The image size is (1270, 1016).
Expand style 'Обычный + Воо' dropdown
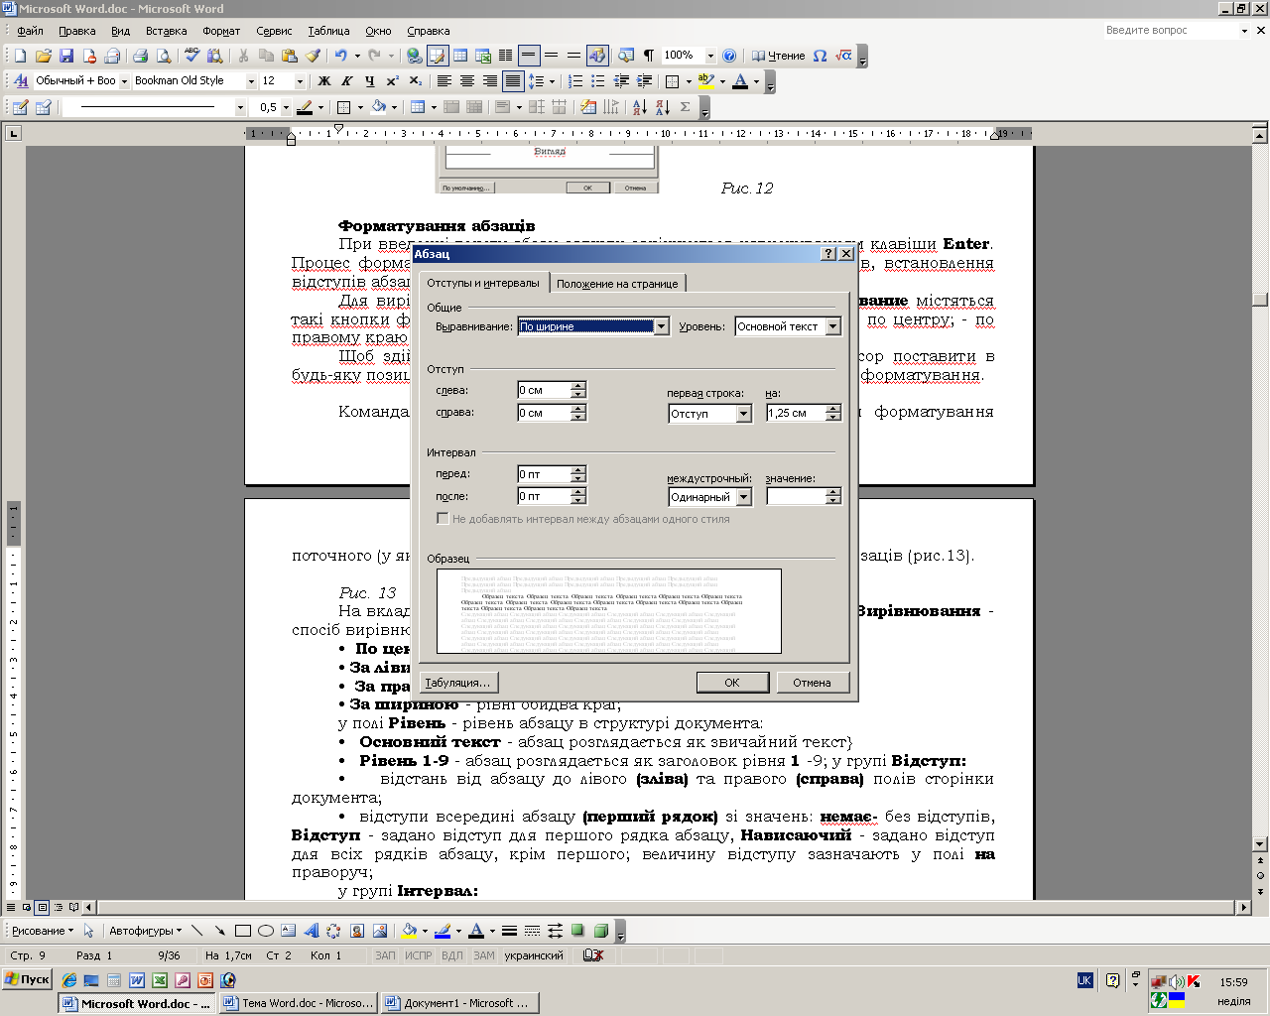pos(124,81)
